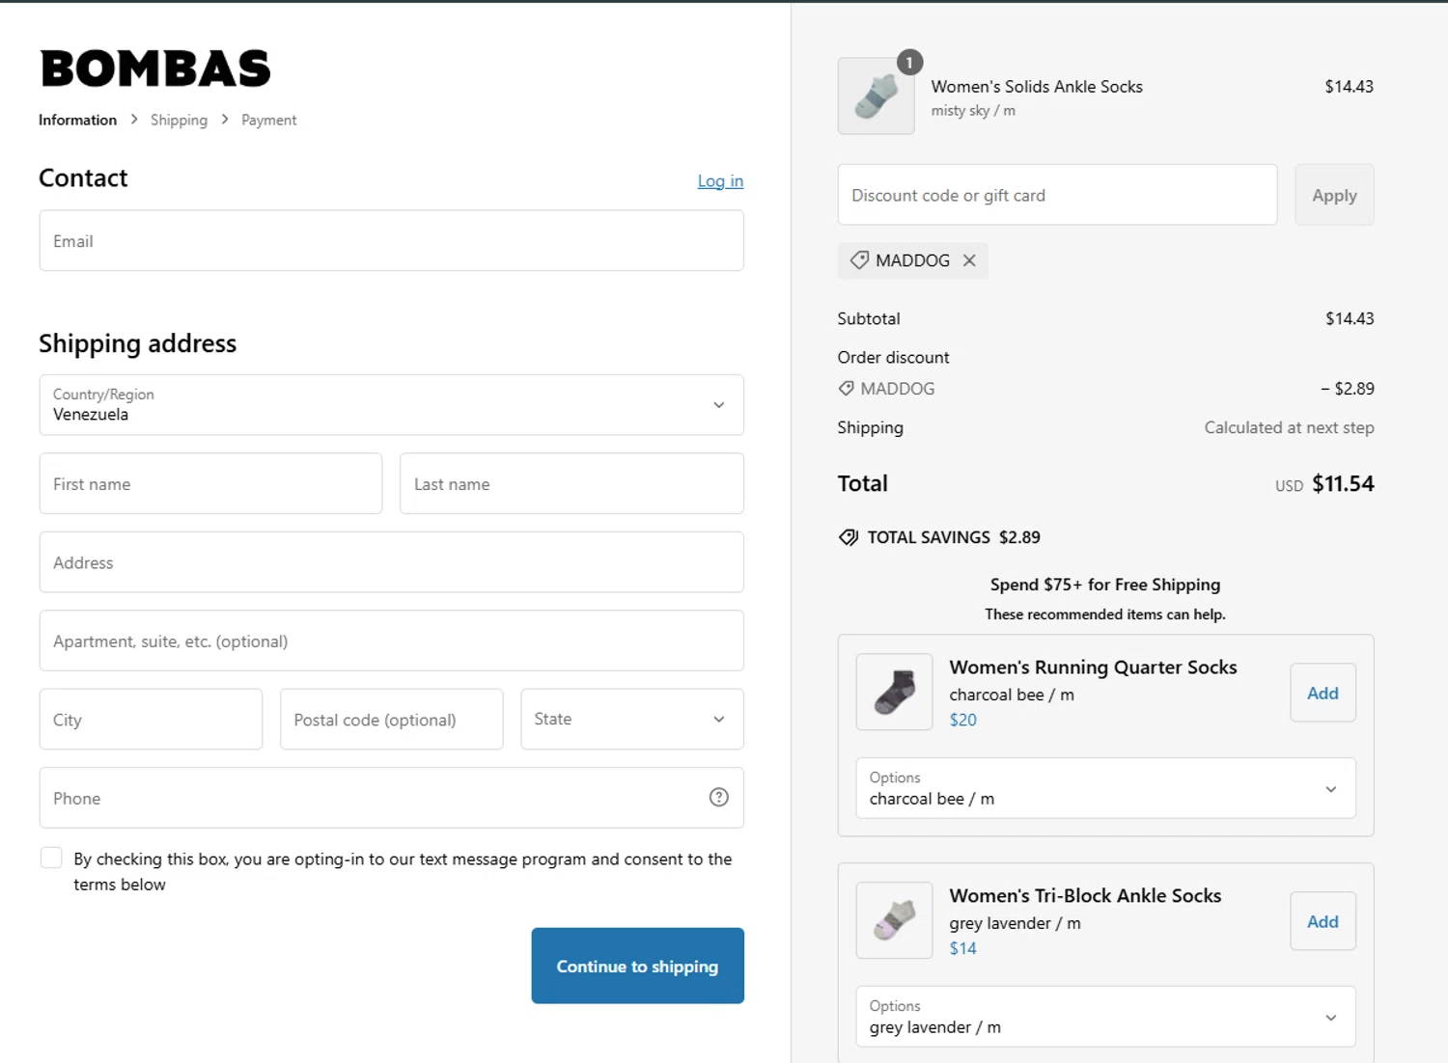Click the Total Savings tag icon
1448x1063 pixels.
point(849,537)
